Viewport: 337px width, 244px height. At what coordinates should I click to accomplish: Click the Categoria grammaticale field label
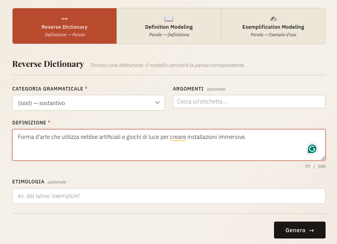pos(48,89)
